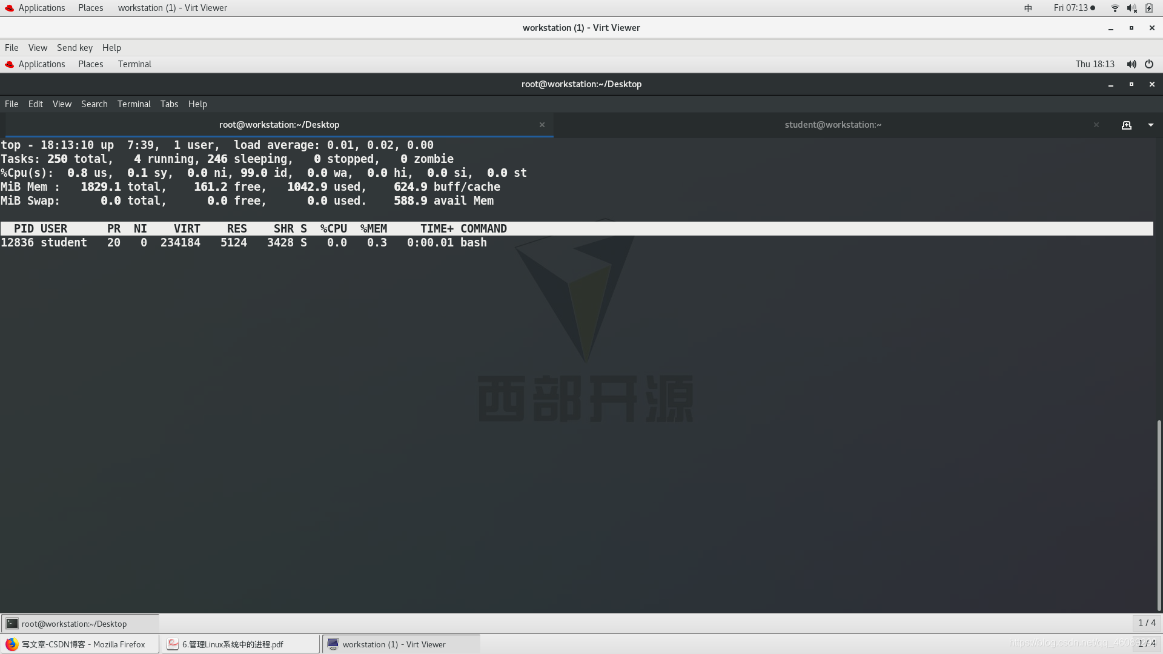
Task: Click the Search function in terminal
Action: pos(94,104)
